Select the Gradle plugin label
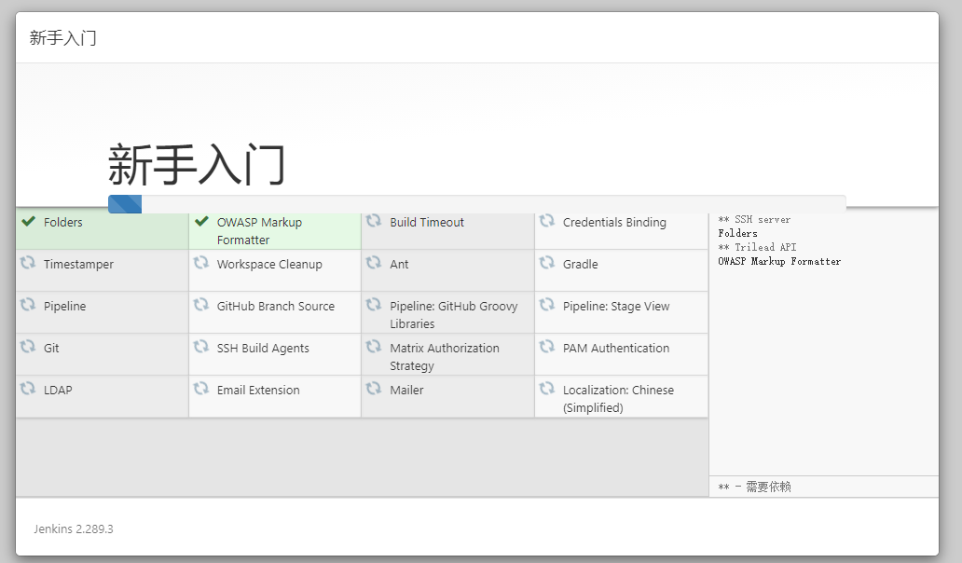 [x=580, y=265]
